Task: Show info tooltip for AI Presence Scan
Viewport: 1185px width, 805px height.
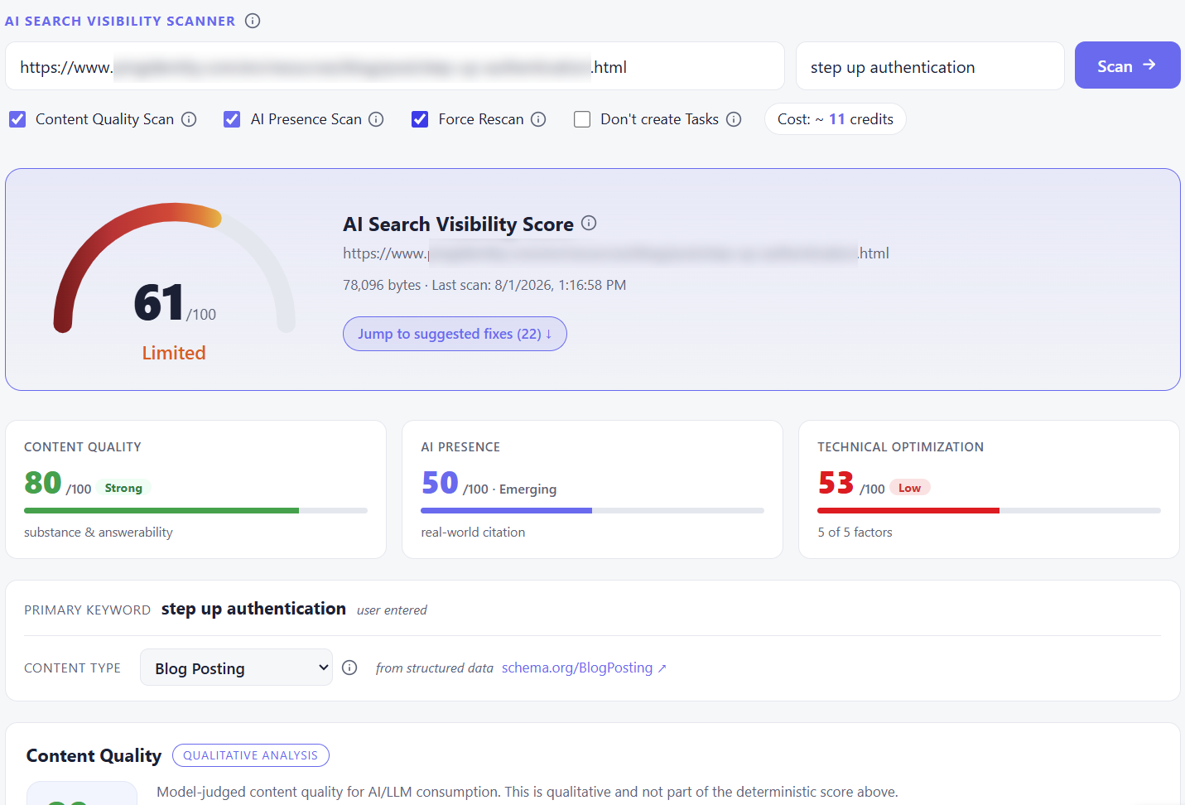Action: (376, 119)
